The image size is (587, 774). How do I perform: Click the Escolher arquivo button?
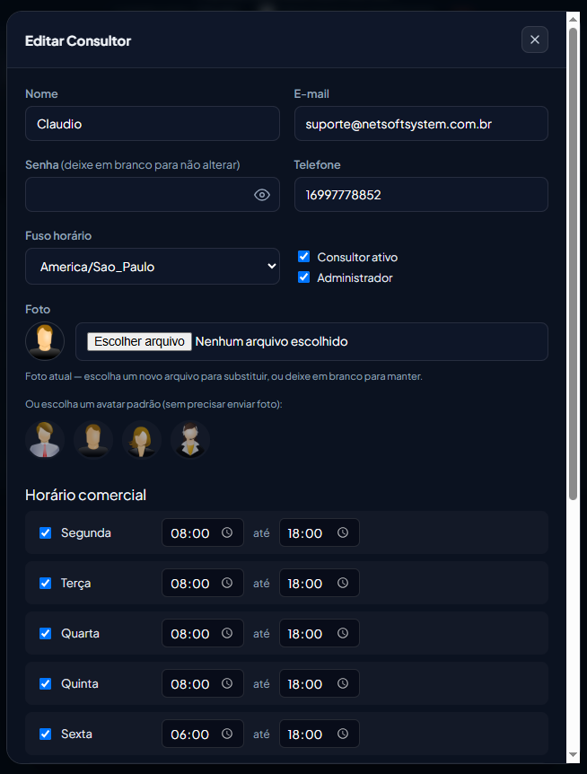coord(140,341)
